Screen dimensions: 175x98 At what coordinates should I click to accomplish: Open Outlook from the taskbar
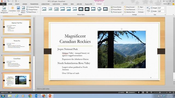click(x=37, y=96)
